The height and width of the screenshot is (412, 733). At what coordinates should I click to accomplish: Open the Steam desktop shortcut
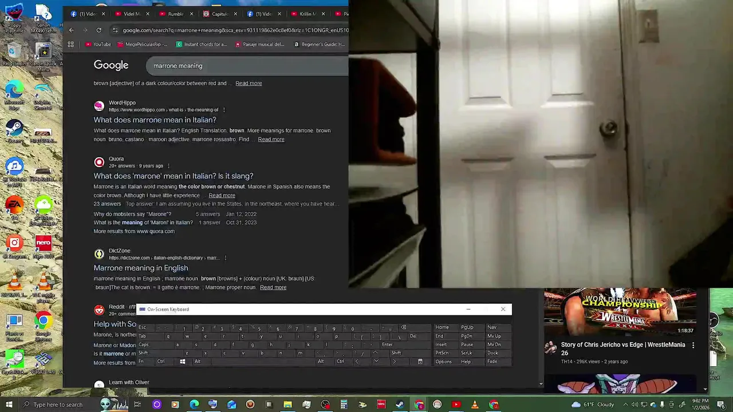(x=14, y=132)
